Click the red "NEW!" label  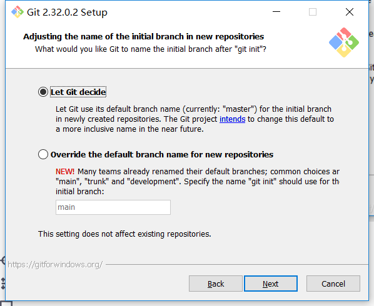click(65, 172)
